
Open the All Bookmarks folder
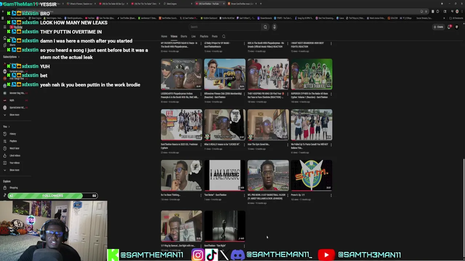tap(457, 18)
